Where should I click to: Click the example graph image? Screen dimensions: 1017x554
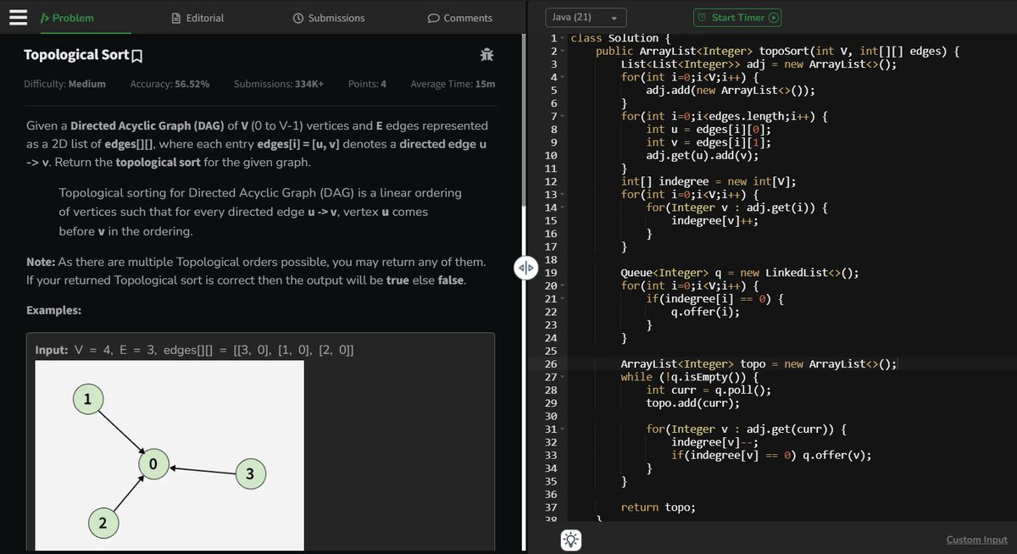[x=169, y=456]
